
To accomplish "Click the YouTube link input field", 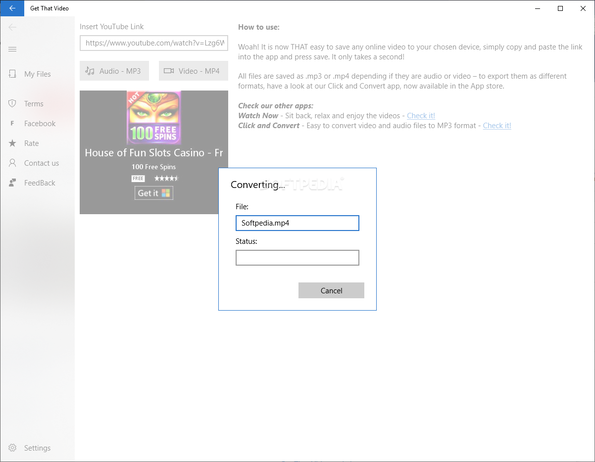I will click(154, 43).
